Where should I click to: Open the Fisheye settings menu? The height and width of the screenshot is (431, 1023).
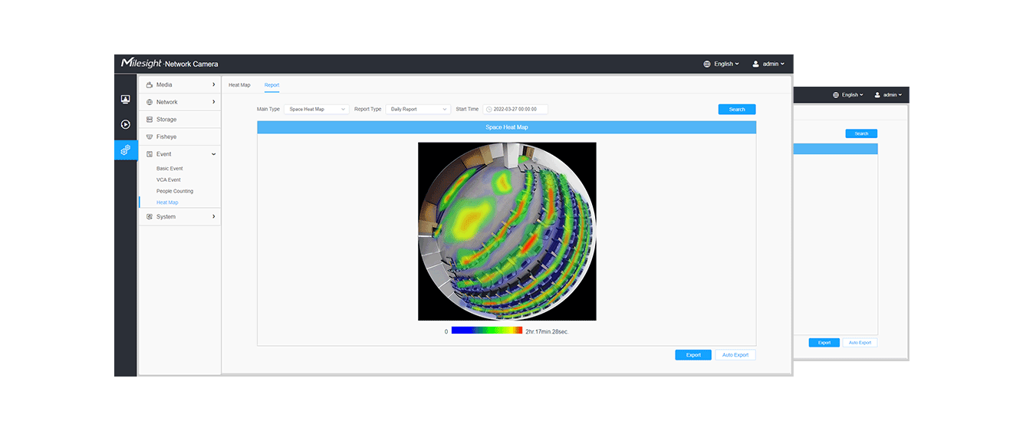166,137
